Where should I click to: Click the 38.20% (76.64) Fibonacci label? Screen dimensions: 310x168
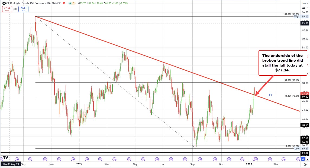click(x=292, y=96)
